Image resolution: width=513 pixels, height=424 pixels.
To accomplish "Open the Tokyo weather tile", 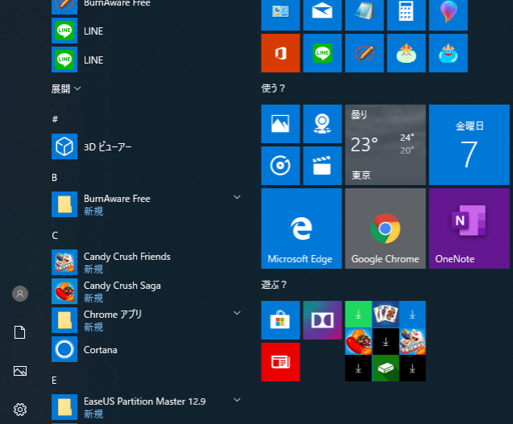I will (385, 145).
